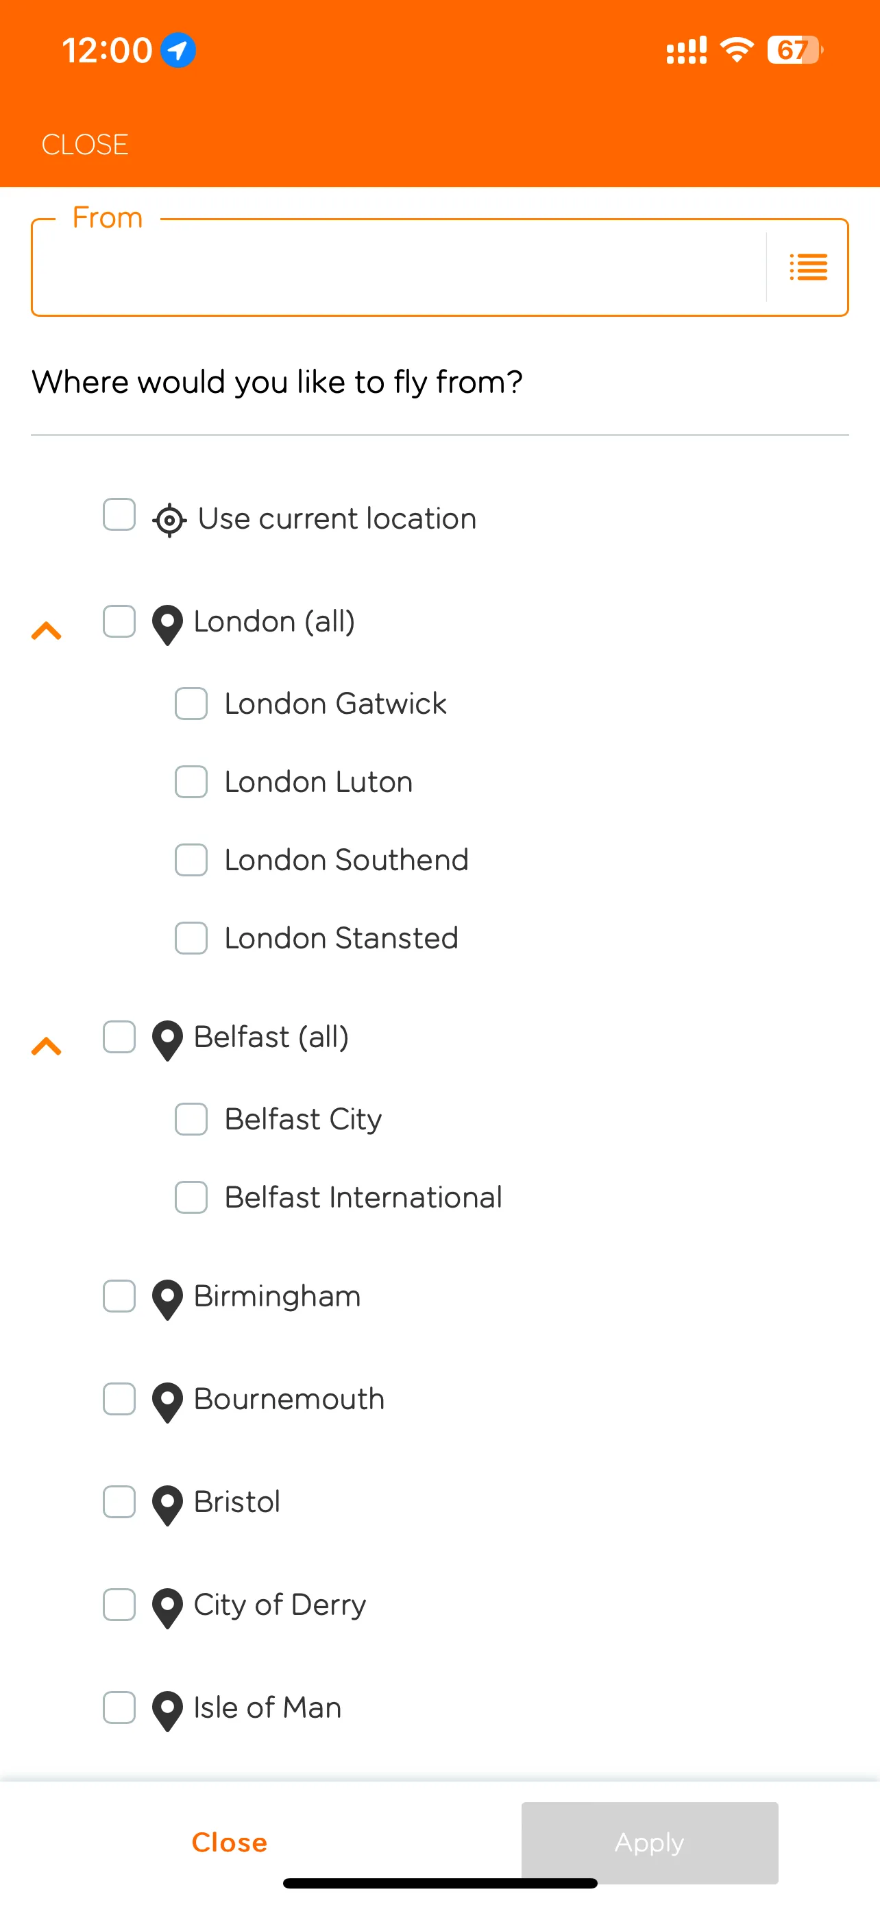Tap the map pin next to Bournemouth
Screen dimensions: 880x1905
coord(168,1402)
